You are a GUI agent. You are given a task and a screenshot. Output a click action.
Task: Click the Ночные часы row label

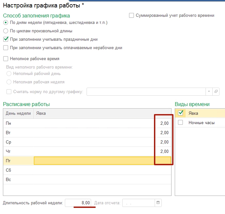(x=201, y=123)
